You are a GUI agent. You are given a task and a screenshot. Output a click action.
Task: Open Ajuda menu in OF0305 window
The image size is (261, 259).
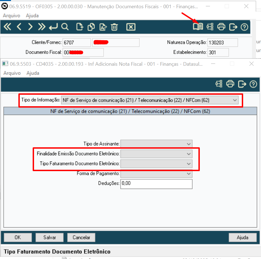32,16
